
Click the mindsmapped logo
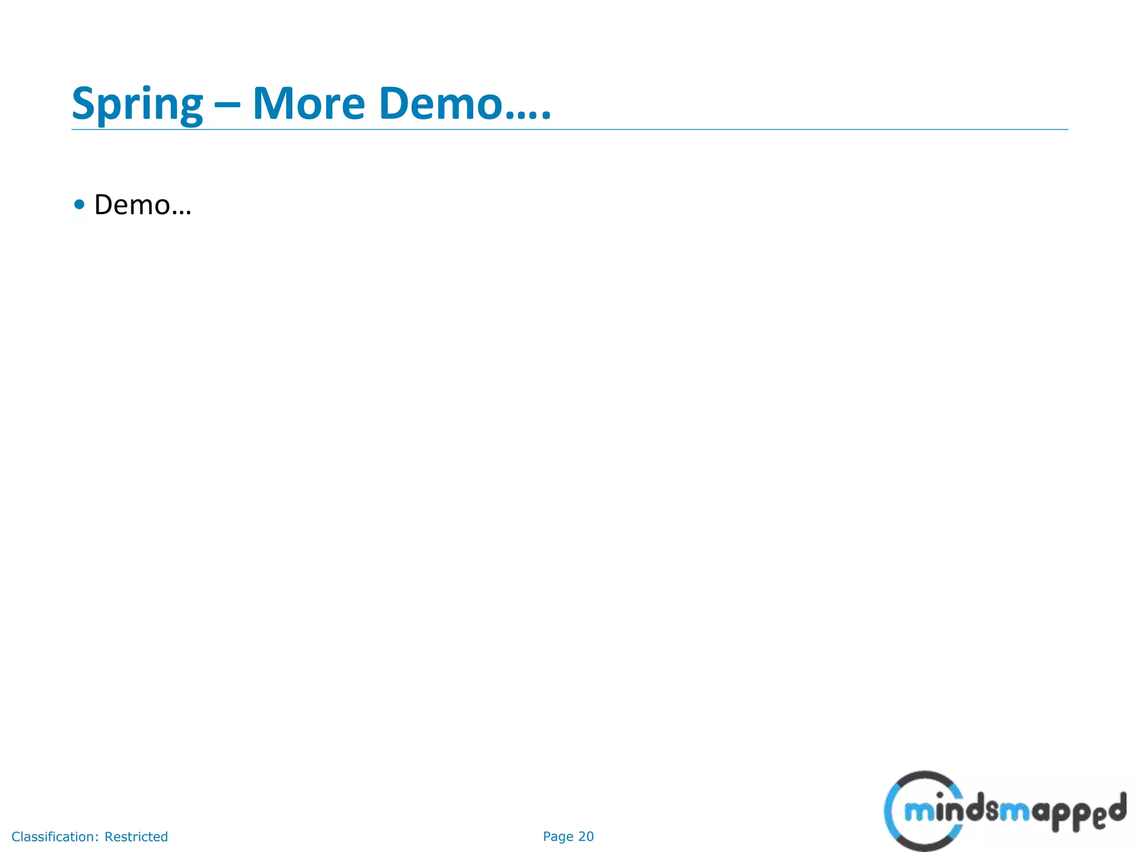point(1005,811)
